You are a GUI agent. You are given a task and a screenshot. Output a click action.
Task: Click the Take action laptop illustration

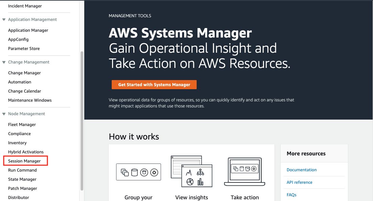click(x=244, y=172)
